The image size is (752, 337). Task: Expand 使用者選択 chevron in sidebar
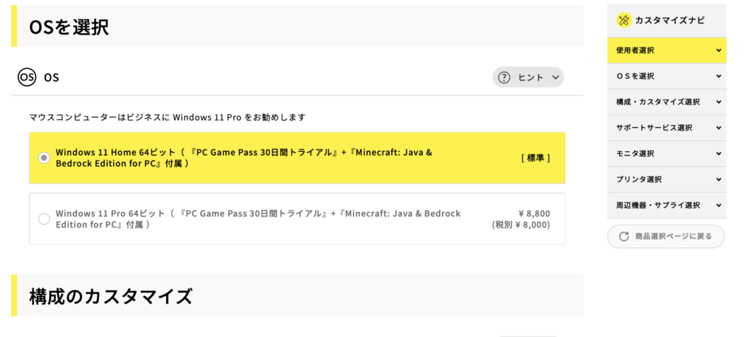coord(718,51)
